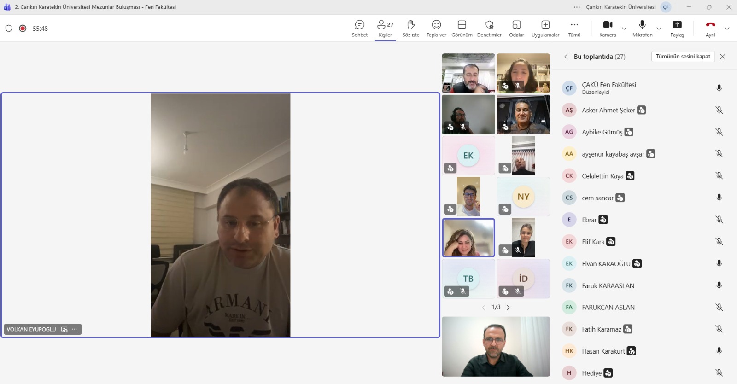This screenshot has height=384, width=737.
Task: Click the recording indicator icon
Action: pyautogui.click(x=23, y=29)
